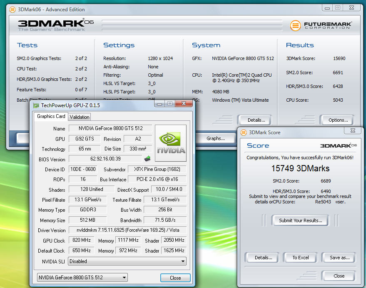Click the MEM value 4080 MB

[221, 92]
